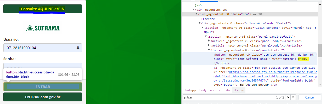Select the ::before pseudo-element row
The width and height of the screenshot is (322, 104).
208,19
